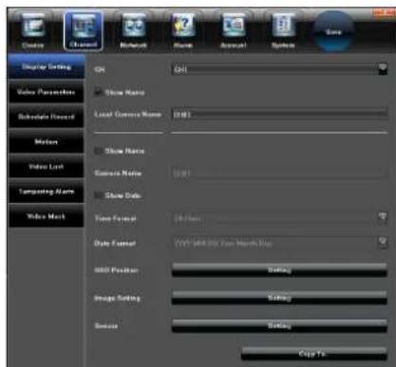This screenshot has height=367, width=396.
Task: Switch to Video Parameters tab
Action: click(47, 92)
